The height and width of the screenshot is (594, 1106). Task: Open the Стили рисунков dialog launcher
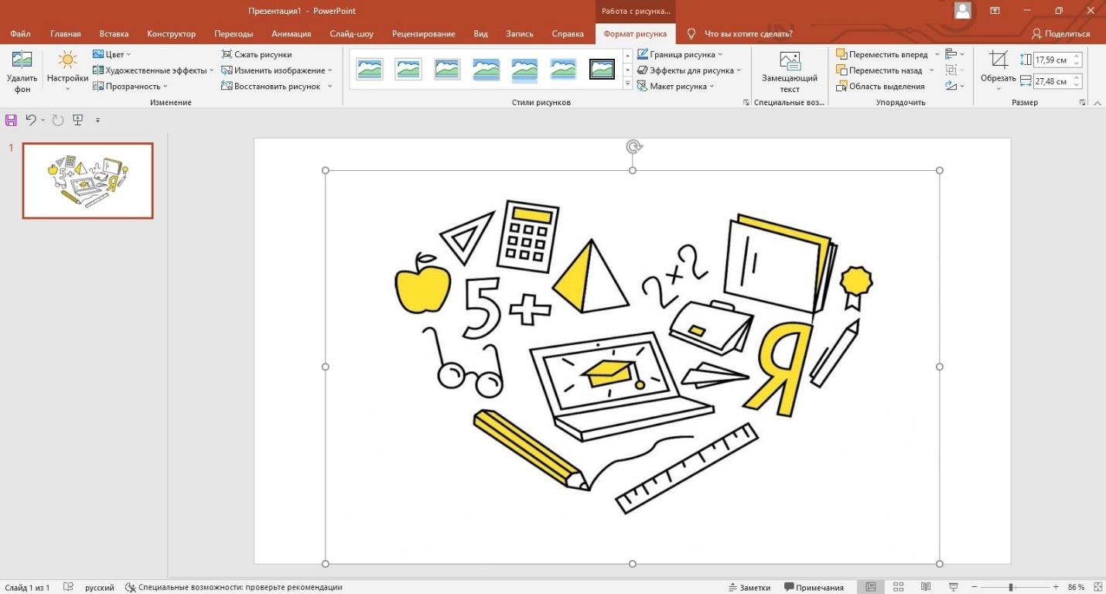click(746, 102)
